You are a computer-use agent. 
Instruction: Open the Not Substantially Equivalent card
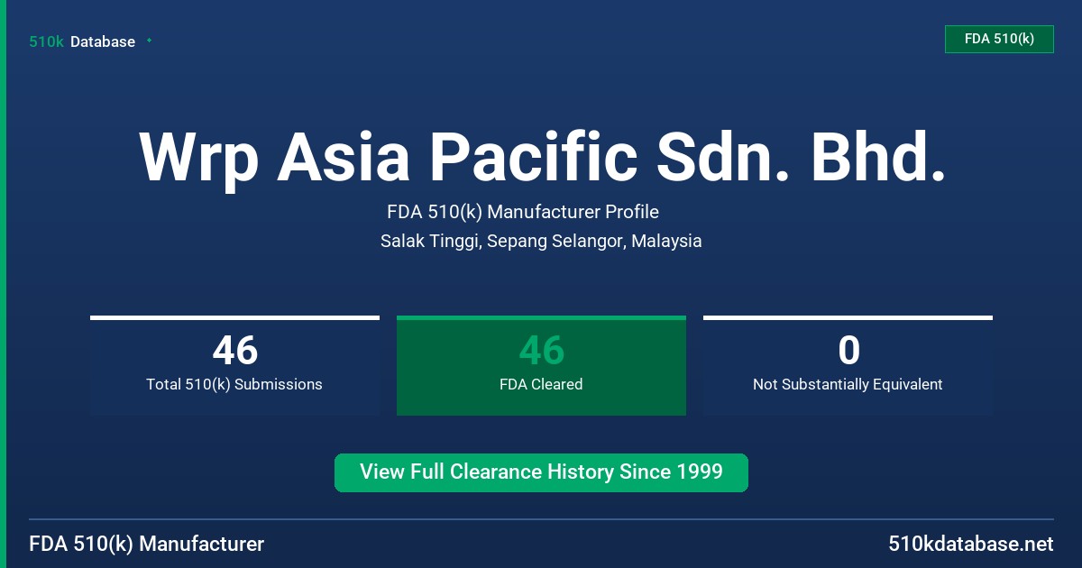(x=848, y=365)
